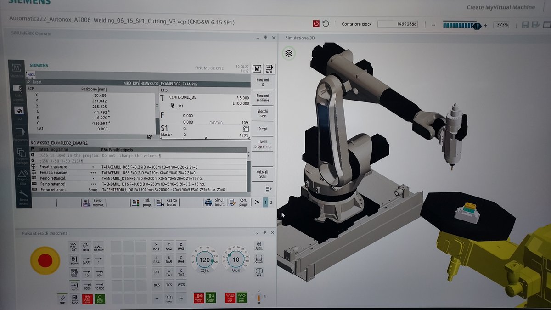Viewport: 551px width, 310px height.
Task: Open the Program manager sidebar icon
Action: tap(21, 156)
